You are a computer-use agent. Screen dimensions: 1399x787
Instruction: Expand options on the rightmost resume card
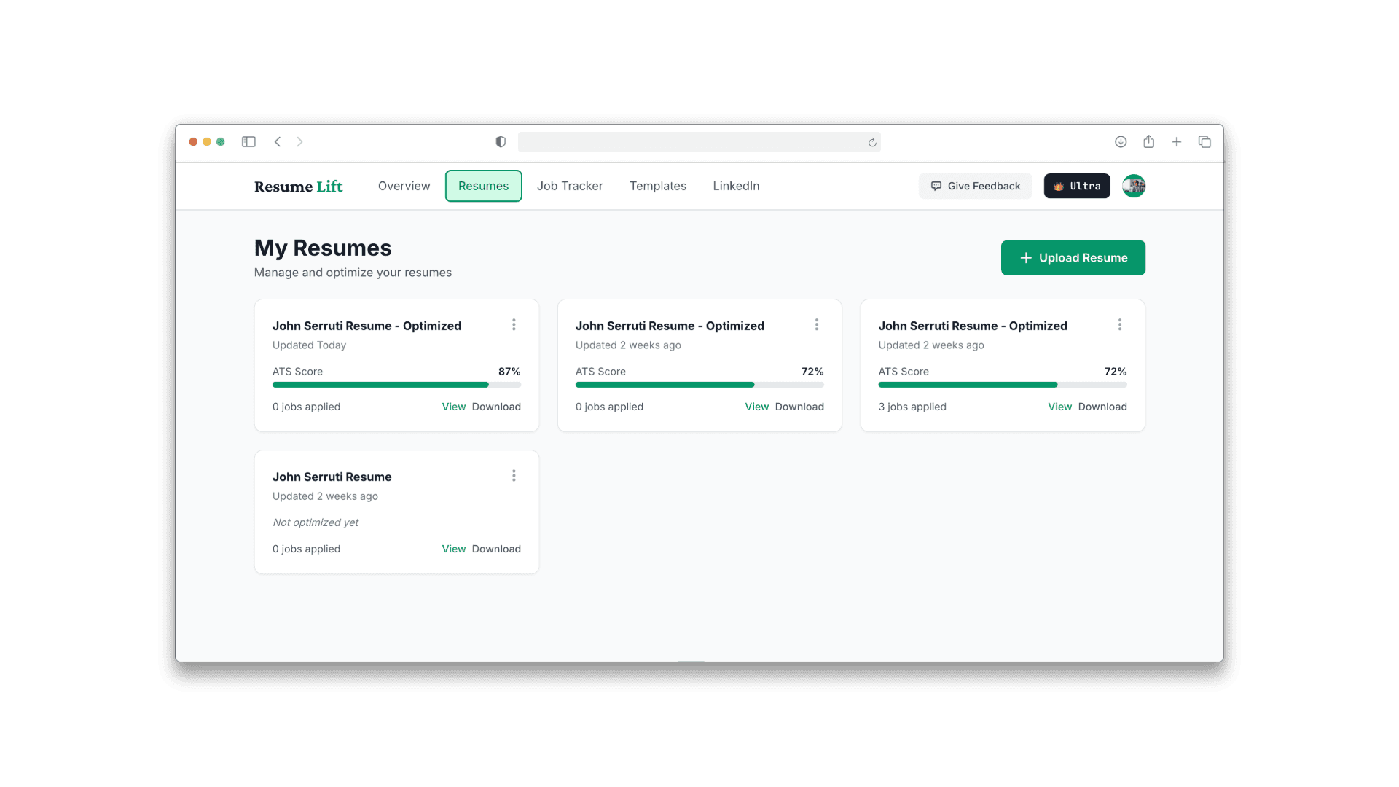[1120, 325]
